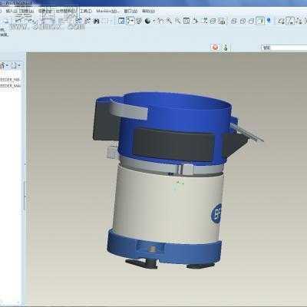The image size is (307, 307).
Task: Switch display to Wireframe style
Action: click(x=234, y=21)
